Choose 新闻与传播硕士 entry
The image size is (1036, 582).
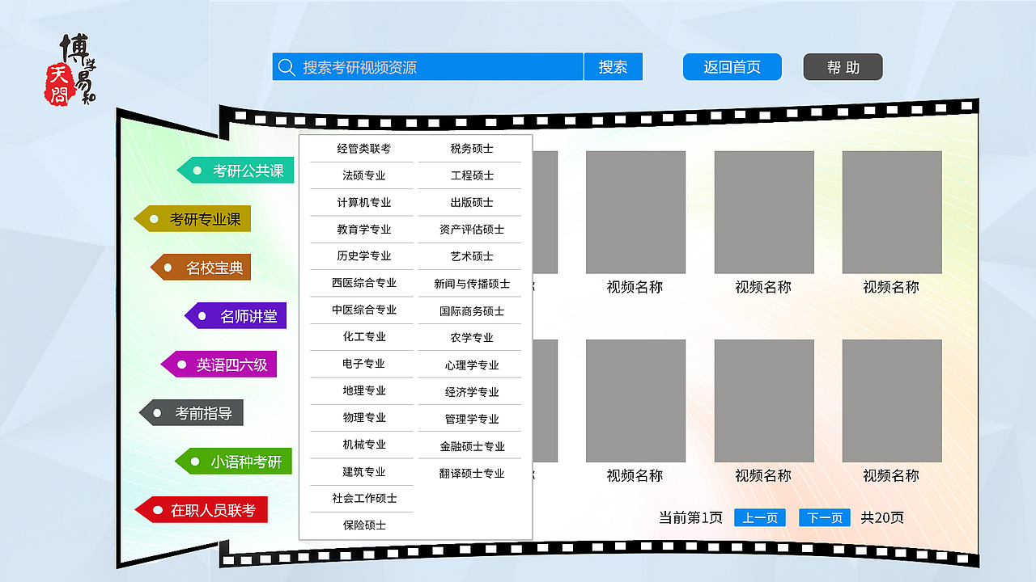point(472,284)
